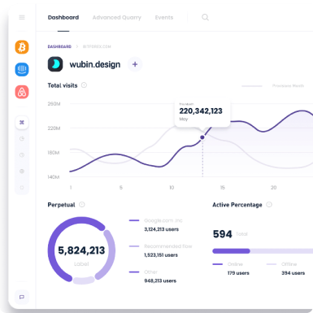Open info icon beside Perpetual
The height and width of the screenshot is (313, 313).
[x=82, y=205]
